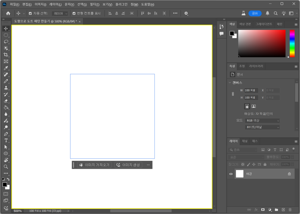The width and height of the screenshot is (300, 214).
Task: Select the Zoom magnifier tool
Action: pos(6,166)
